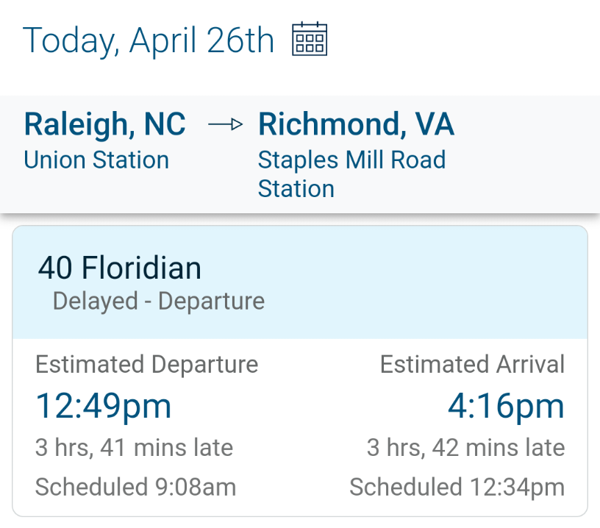The width and height of the screenshot is (600, 528).
Task: Click the 'Delayed - Departure' status text
Action: (159, 301)
